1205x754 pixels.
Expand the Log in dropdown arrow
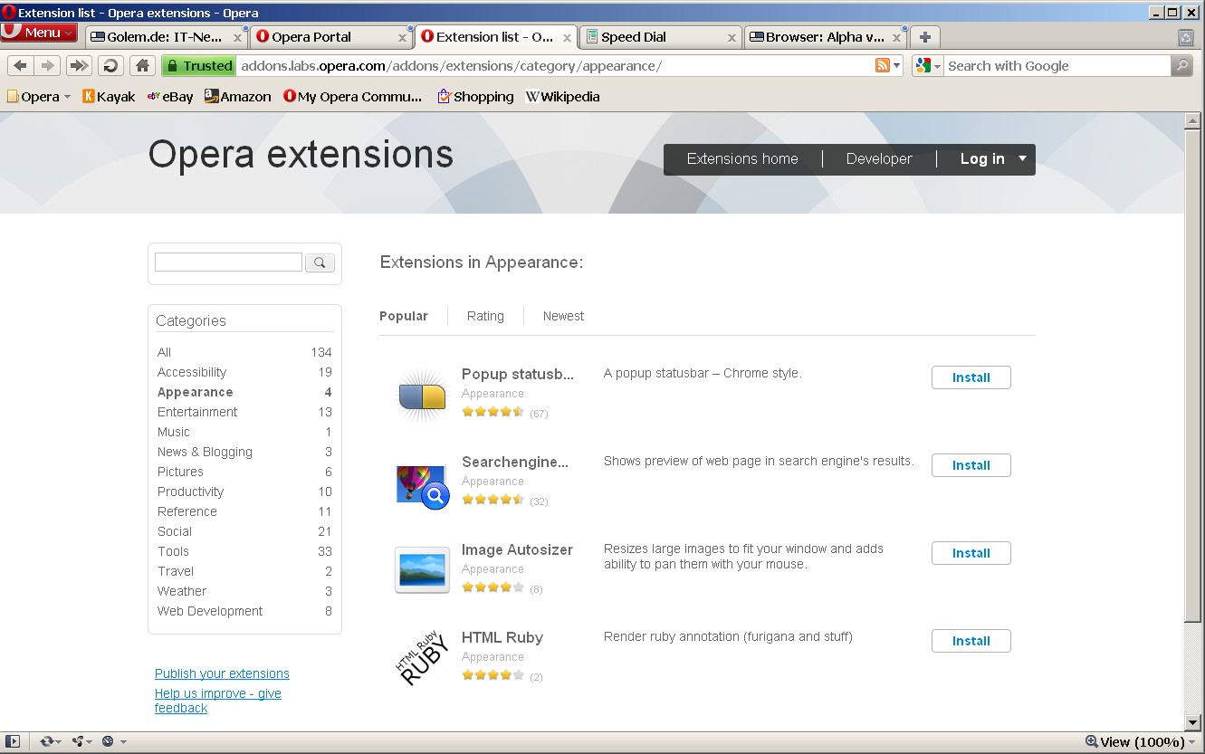[x=1022, y=158]
